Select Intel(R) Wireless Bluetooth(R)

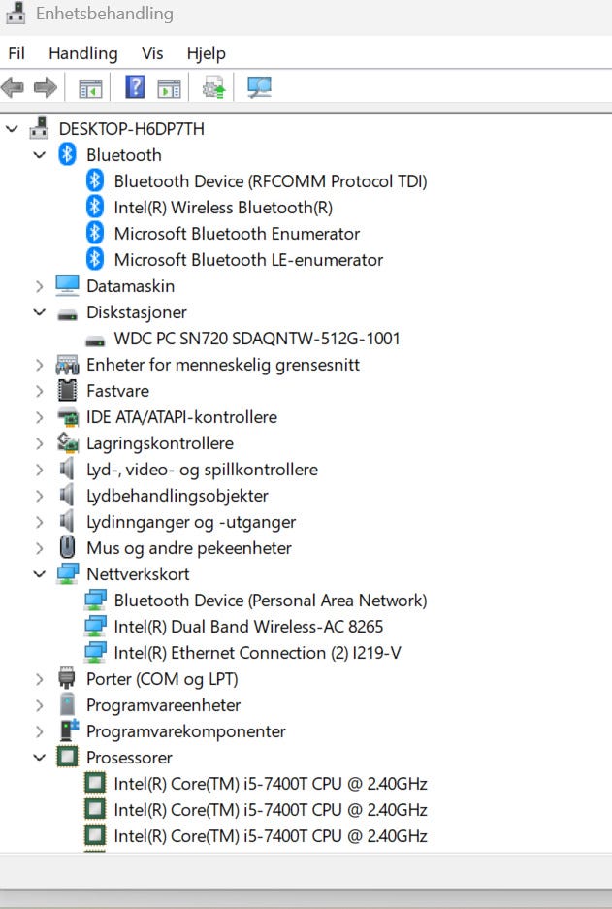pyautogui.click(x=223, y=207)
